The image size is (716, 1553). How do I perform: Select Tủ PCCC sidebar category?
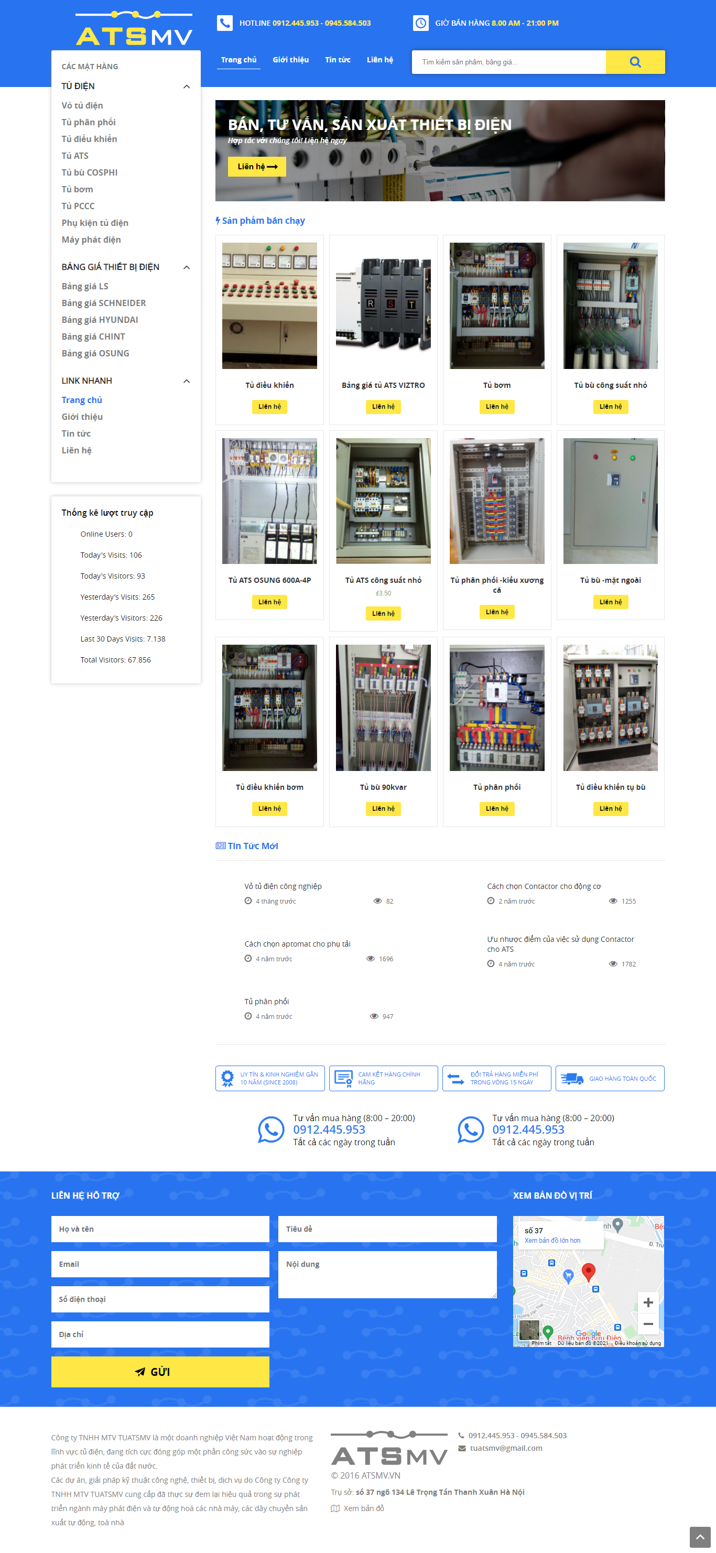tap(78, 206)
